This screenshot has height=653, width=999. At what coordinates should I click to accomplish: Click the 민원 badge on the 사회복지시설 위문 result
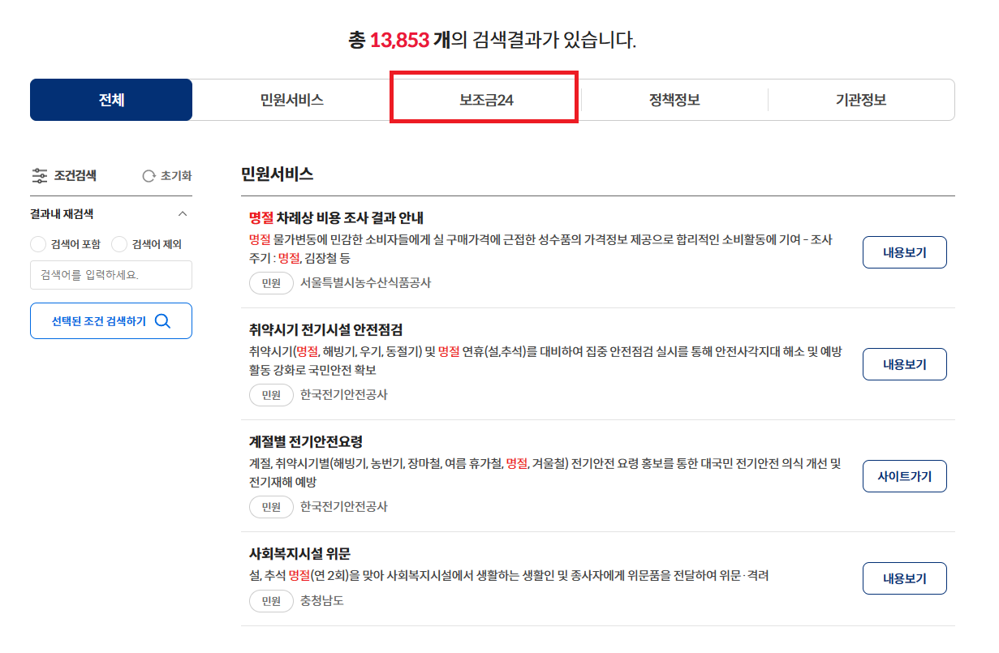point(271,601)
